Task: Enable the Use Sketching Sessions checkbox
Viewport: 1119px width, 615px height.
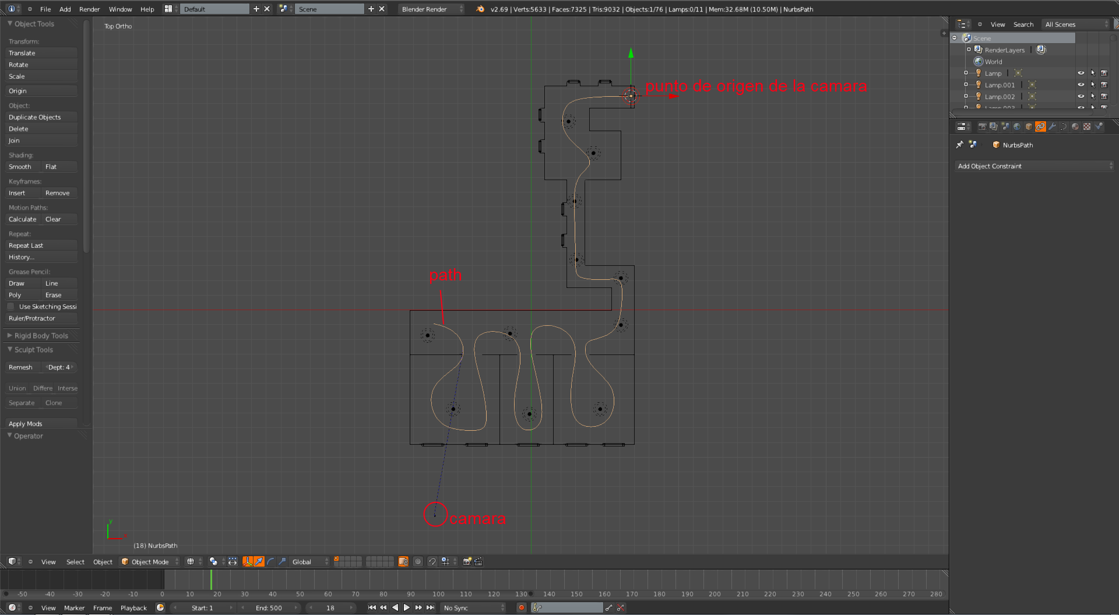Action: click(x=11, y=307)
